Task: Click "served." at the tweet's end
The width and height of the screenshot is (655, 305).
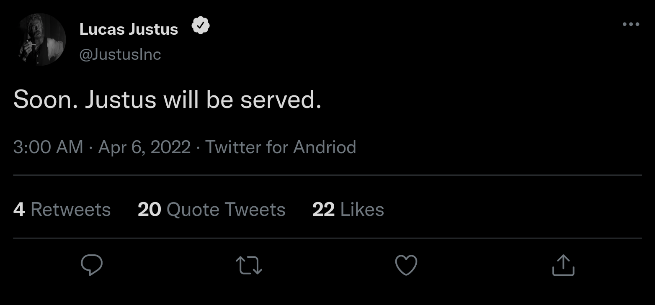Action: (281, 100)
